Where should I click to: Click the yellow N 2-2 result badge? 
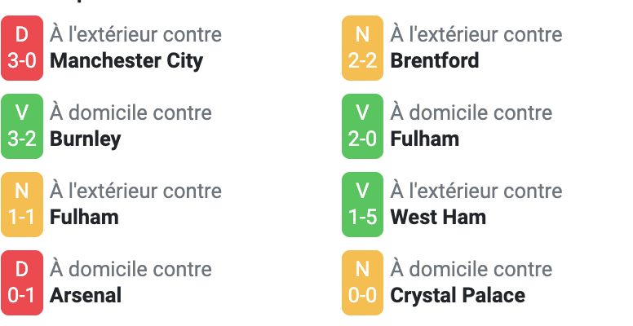tap(362, 48)
